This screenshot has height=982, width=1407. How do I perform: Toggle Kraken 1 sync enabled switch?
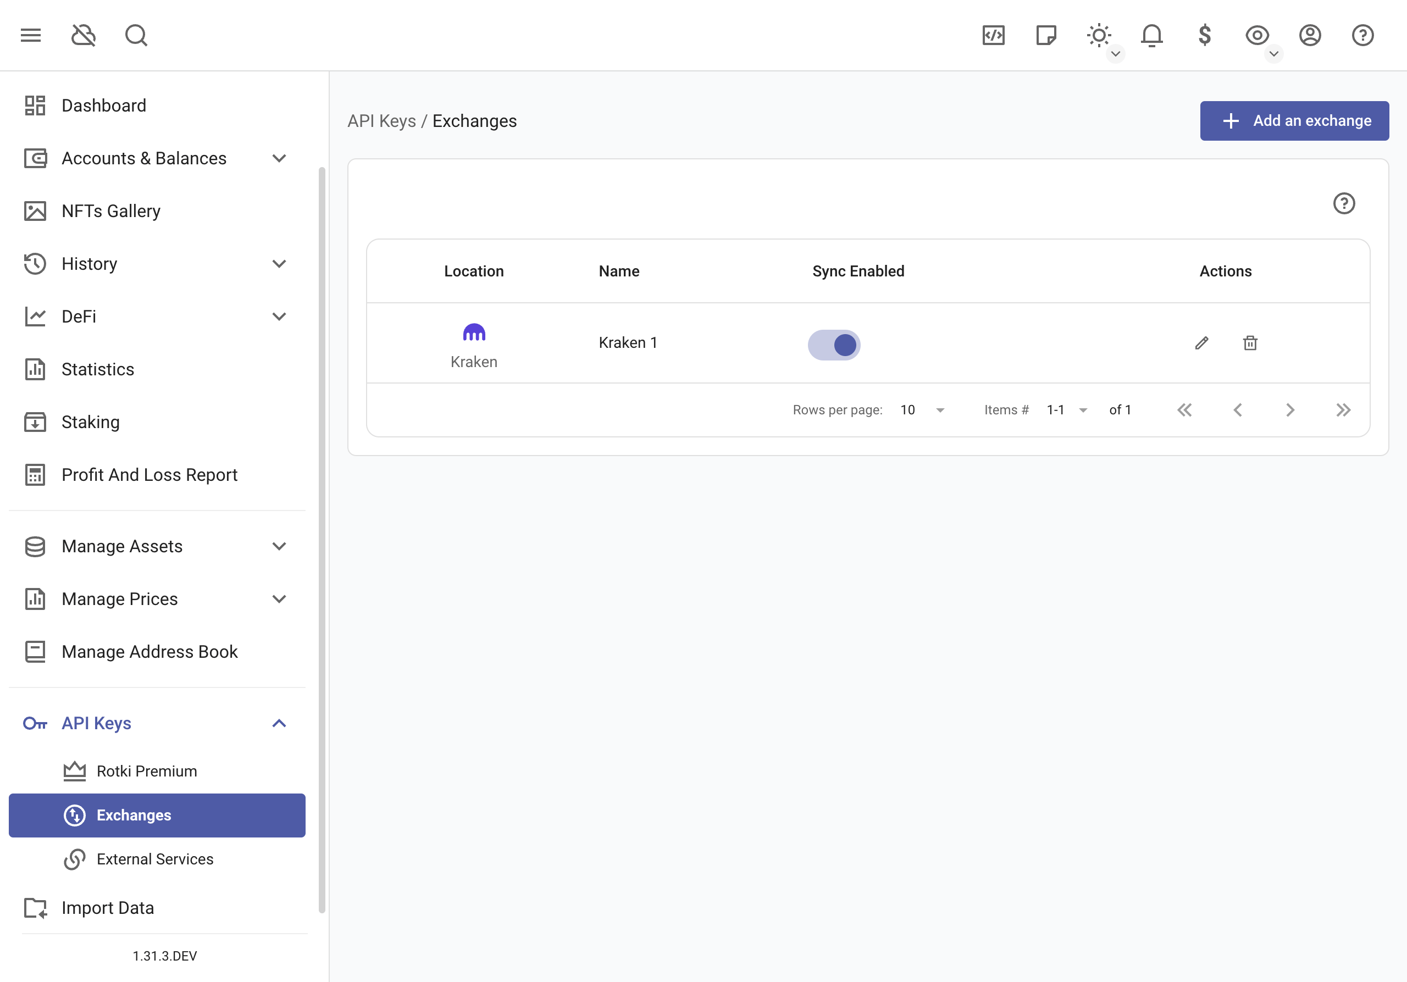(x=835, y=344)
